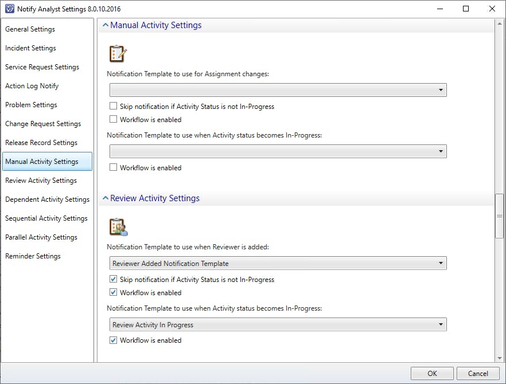Collapse the Manual Activity Settings section

click(106, 25)
